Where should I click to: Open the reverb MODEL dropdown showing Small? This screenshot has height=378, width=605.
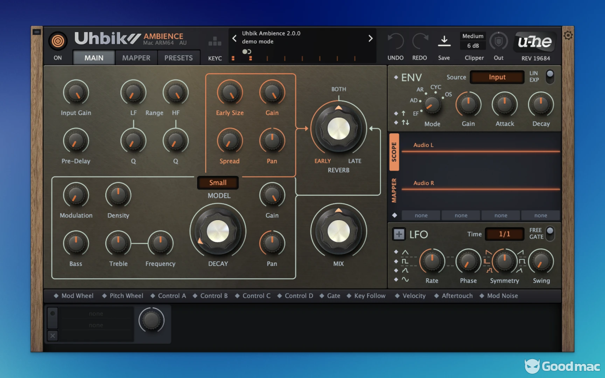(x=218, y=183)
